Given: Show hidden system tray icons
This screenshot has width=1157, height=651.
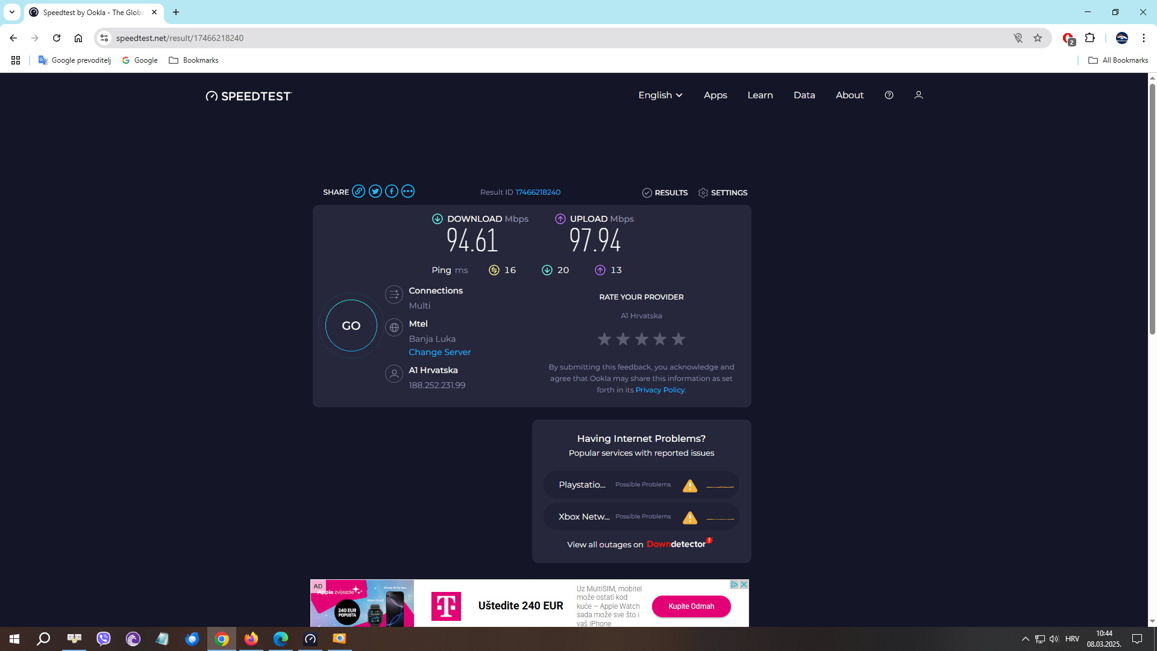Looking at the screenshot, I should [x=1025, y=639].
